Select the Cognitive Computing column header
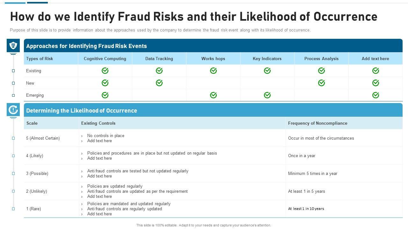Image resolution: width=408 pixels, height=229 pixels. click(x=105, y=59)
